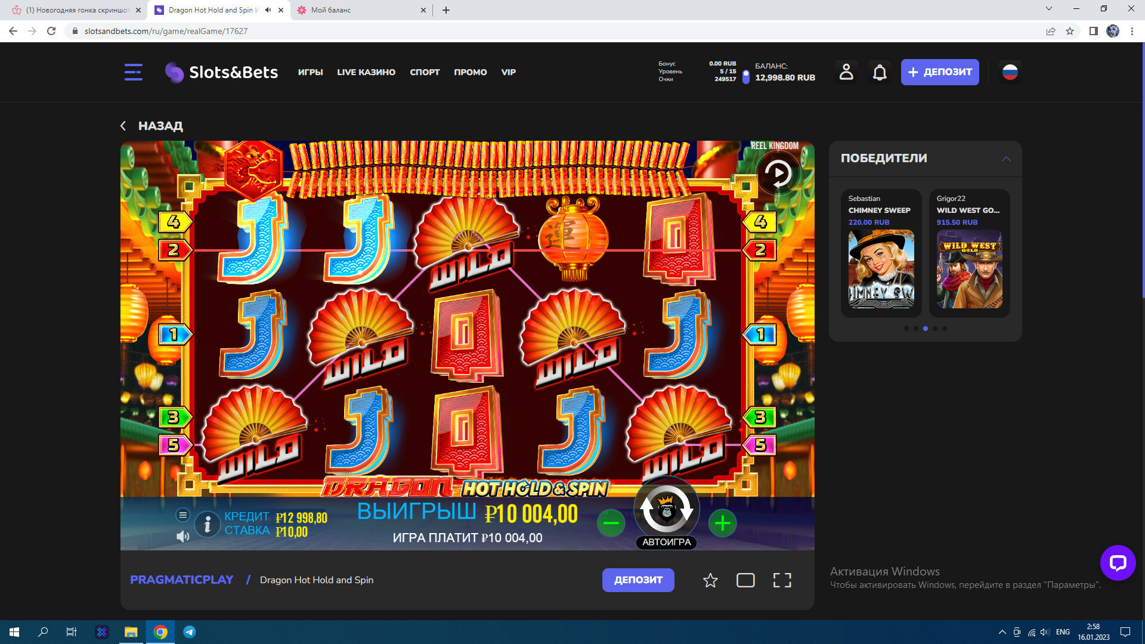Viewport: 1145px width, 644px height.
Task: Open live chat support bubble
Action: (x=1118, y=562)
